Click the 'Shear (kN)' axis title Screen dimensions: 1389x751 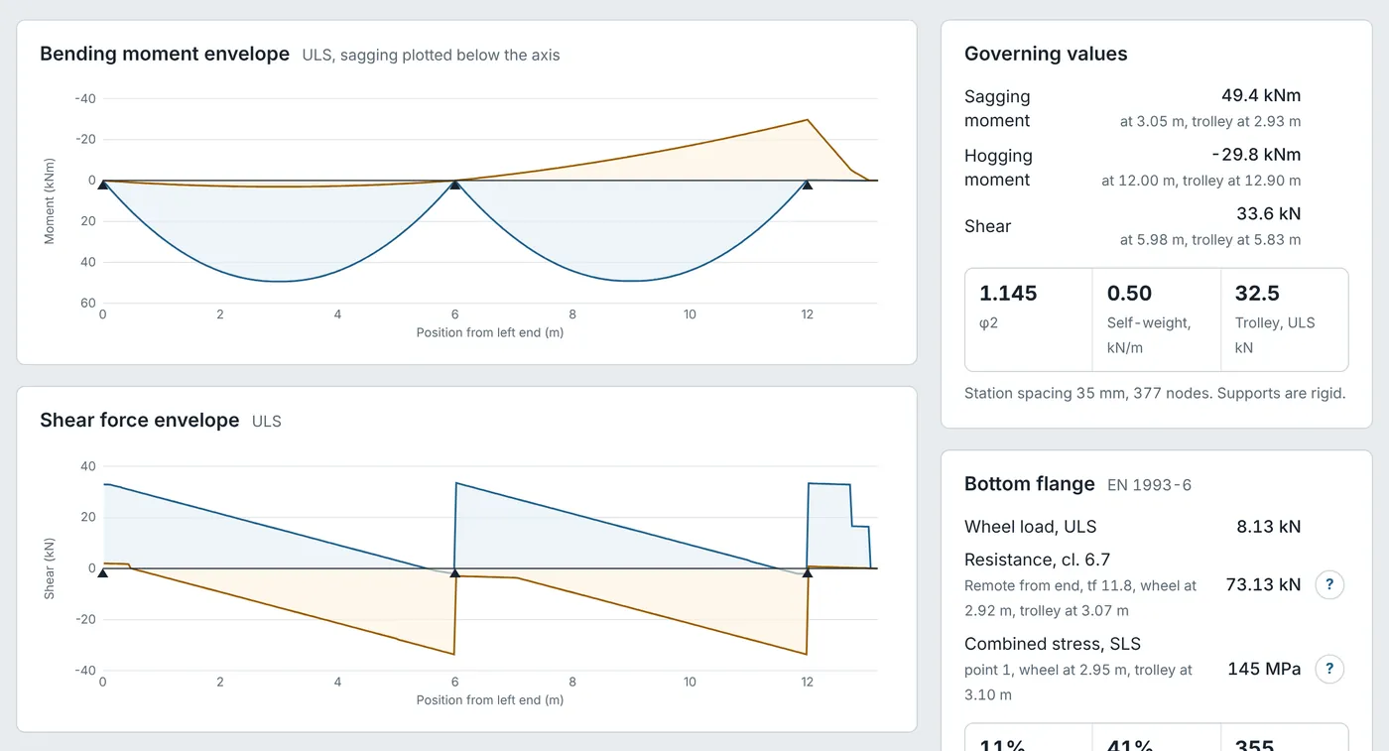pos(50,567)
